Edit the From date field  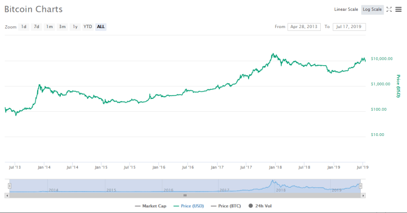point(304,26)
